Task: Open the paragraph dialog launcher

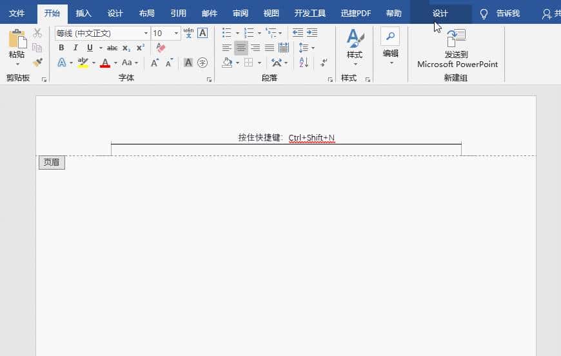Action: tap(330, 79)
